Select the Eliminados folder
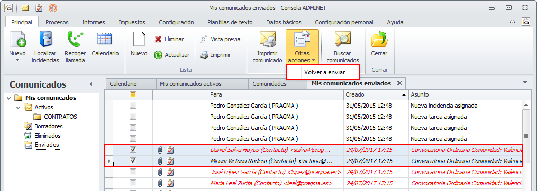The width and height of the screenshot is (537, 191). click(47, 136)
